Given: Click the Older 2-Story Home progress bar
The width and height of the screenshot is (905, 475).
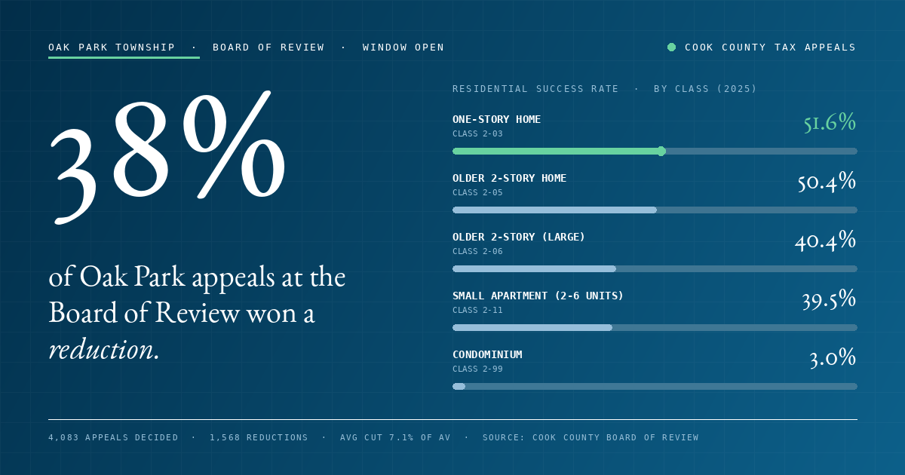Looking at the screenshot, I should (655, 210).
